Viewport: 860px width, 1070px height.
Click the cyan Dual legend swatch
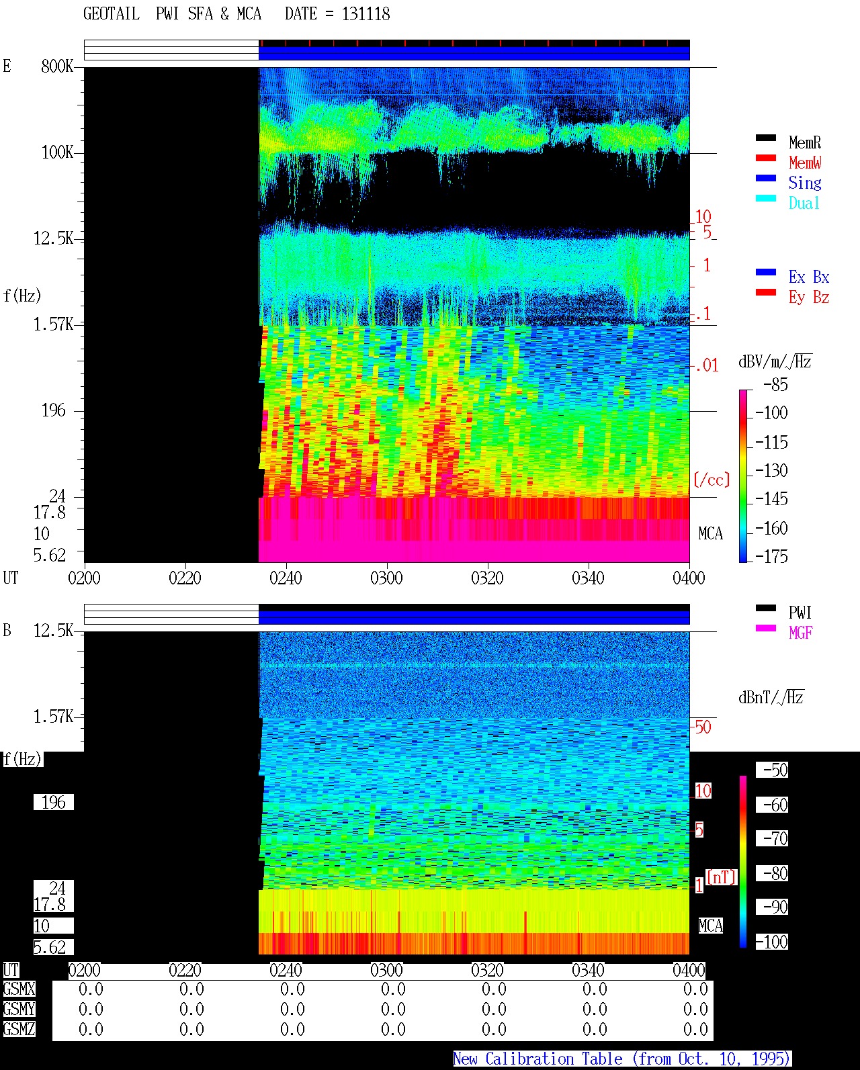pos(766,198)
